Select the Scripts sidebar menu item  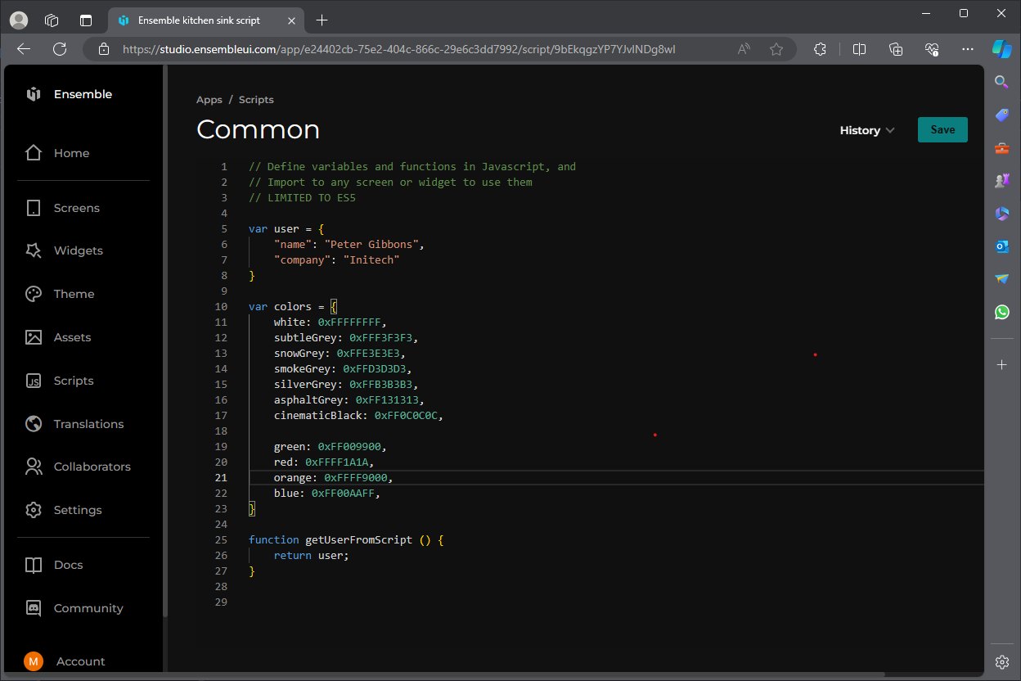[x=74, y=381]
